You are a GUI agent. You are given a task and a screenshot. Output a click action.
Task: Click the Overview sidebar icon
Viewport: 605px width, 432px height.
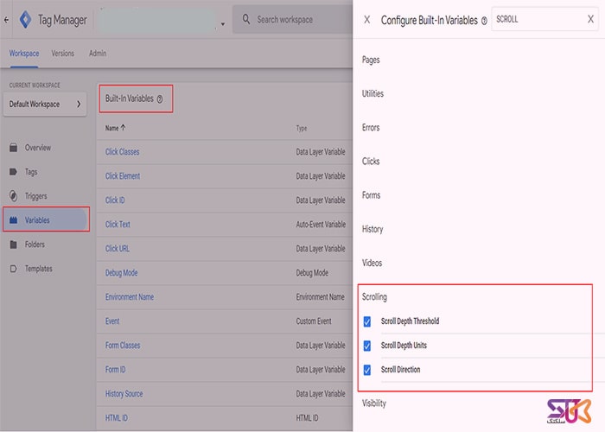13,148
